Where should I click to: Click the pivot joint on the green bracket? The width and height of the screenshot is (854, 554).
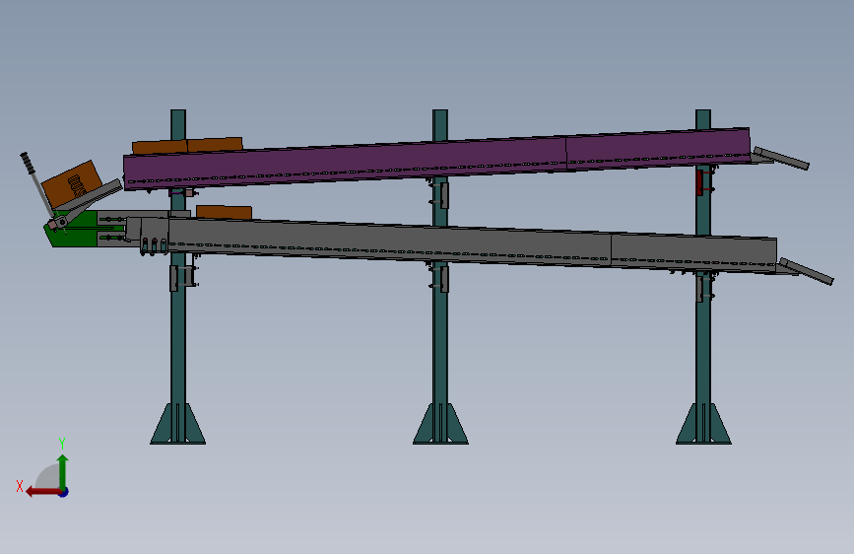coord(61,222)
